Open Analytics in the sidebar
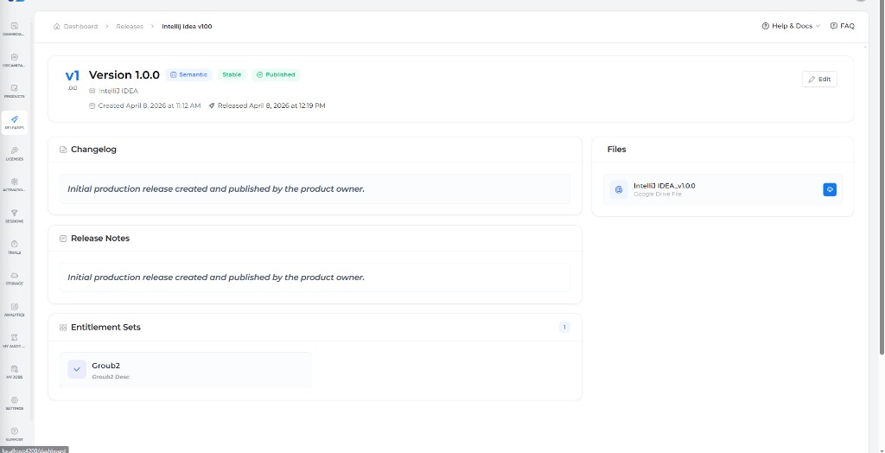The image size is (885, 453). click(15, 309)
